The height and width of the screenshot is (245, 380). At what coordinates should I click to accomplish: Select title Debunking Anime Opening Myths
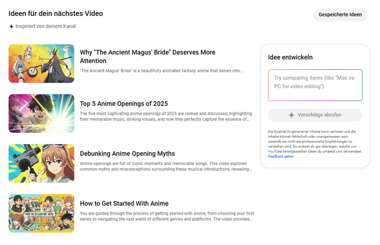tap(127, 154)
